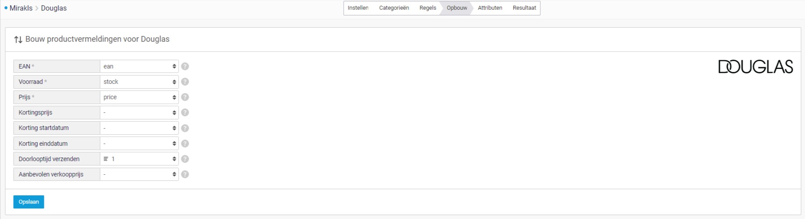This screenshot has width=805, height=219.
Task: Click the Korting startdatum label
Action: [57, 128]
